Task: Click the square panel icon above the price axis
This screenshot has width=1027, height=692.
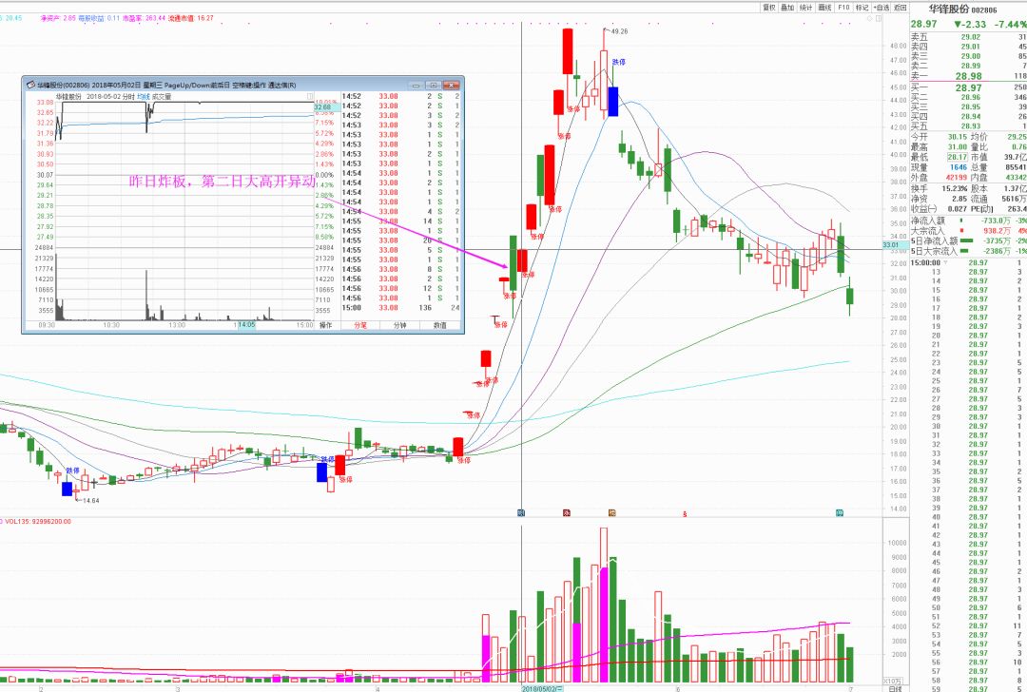Action: click(x=879, y=18)
